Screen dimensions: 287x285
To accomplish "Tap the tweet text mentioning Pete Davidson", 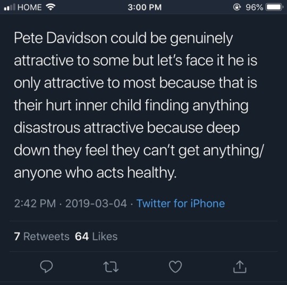I will tap(138, 105).
